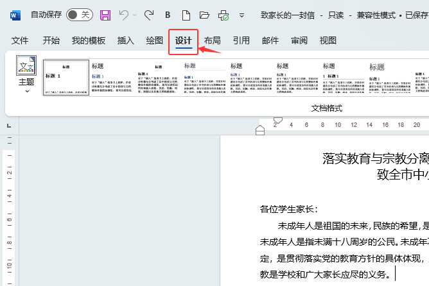429x286 pixels.
Task: Switch to the 我的模板 tab
Action: (x=89, y=40)
